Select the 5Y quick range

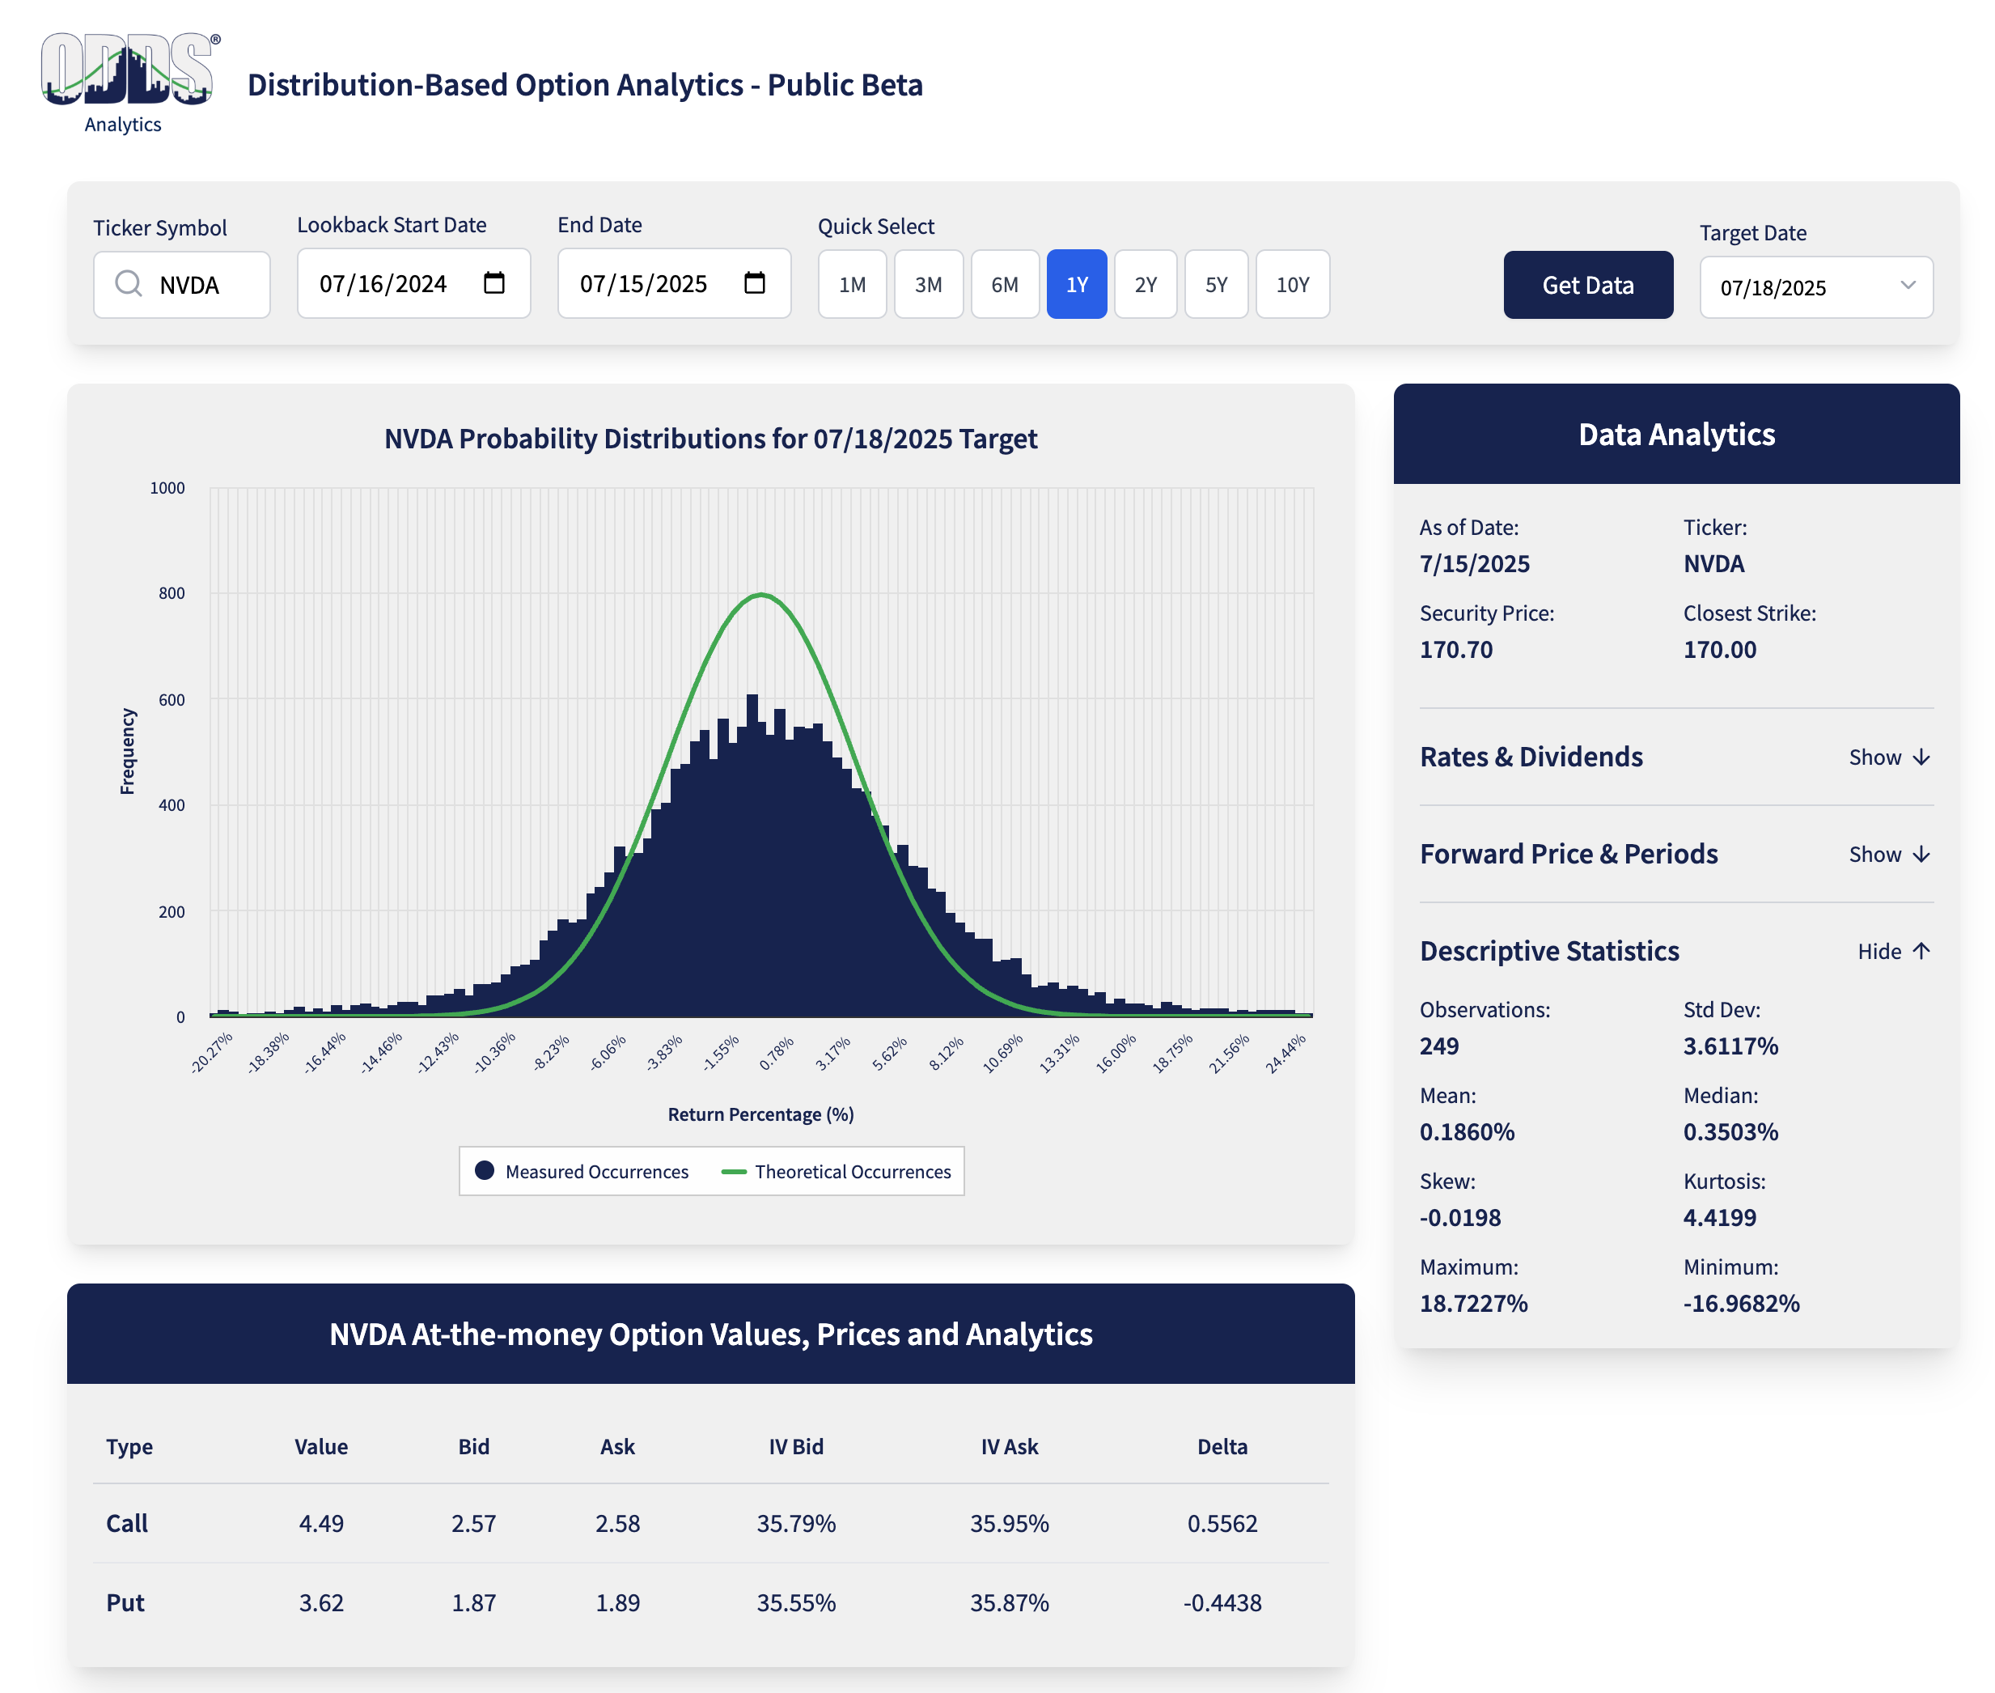1216,284
